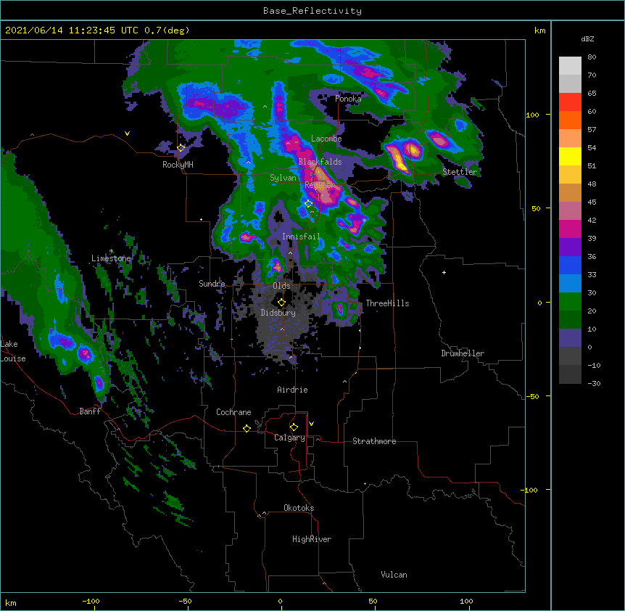Select the HighRiver label
The height and width of the screenshot is (611, 625).
312,539
